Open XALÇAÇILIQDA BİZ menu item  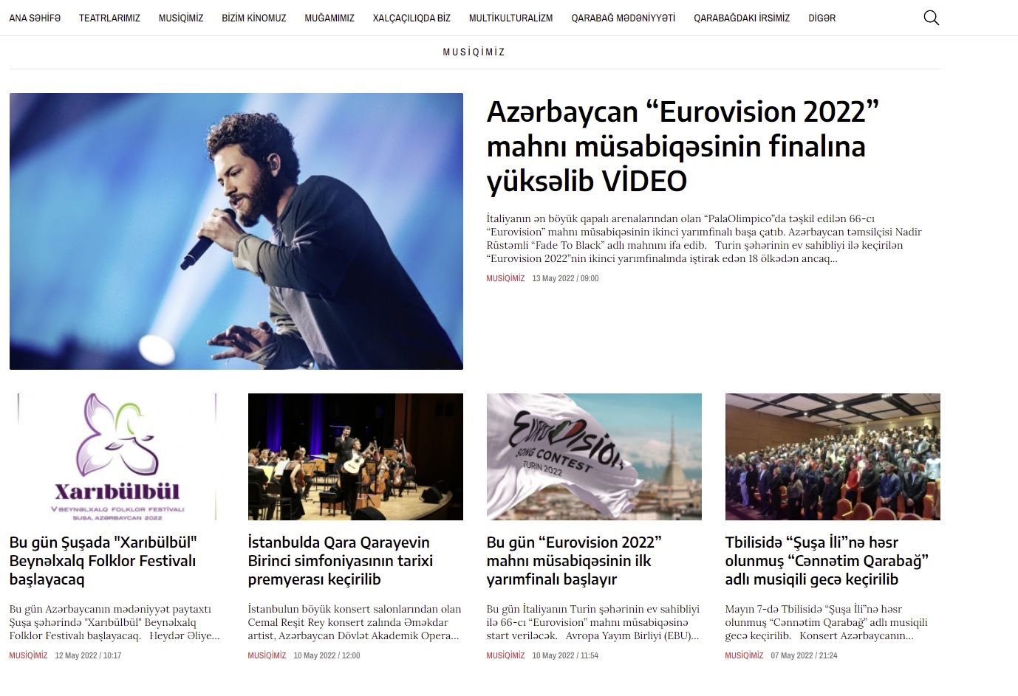click(411, 18)
